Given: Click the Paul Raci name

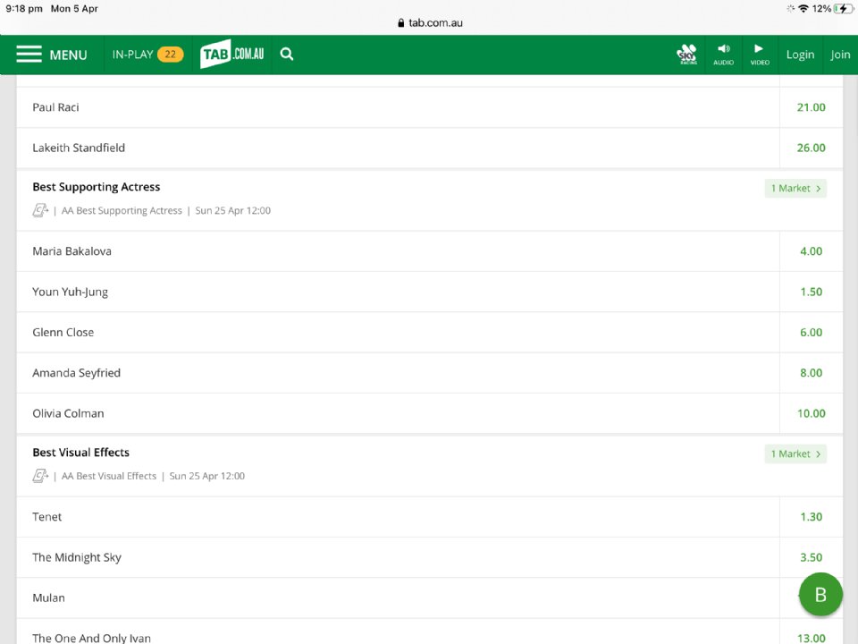Looking at the screenshot, I should pyautogui.click(x=55, y=107).
